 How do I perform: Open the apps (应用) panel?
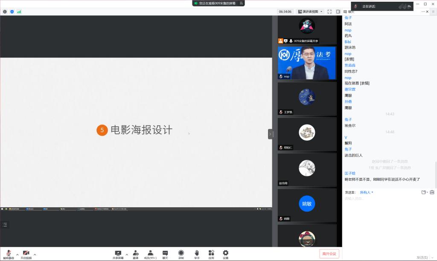point(211,254)
